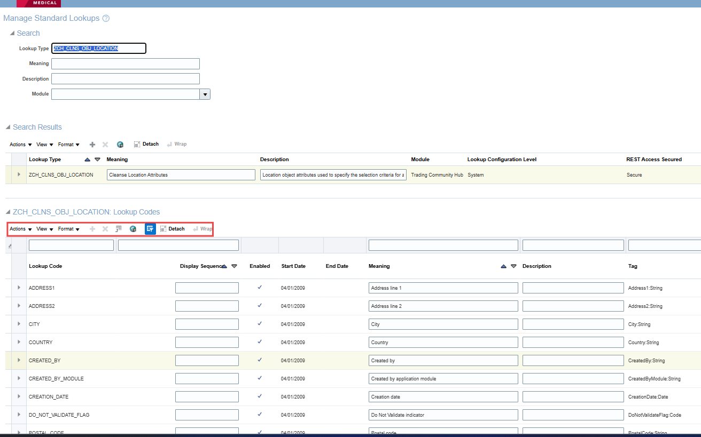Click the Address line 1 meaning field
Screen dimensions: 701x437
point(443,288)
